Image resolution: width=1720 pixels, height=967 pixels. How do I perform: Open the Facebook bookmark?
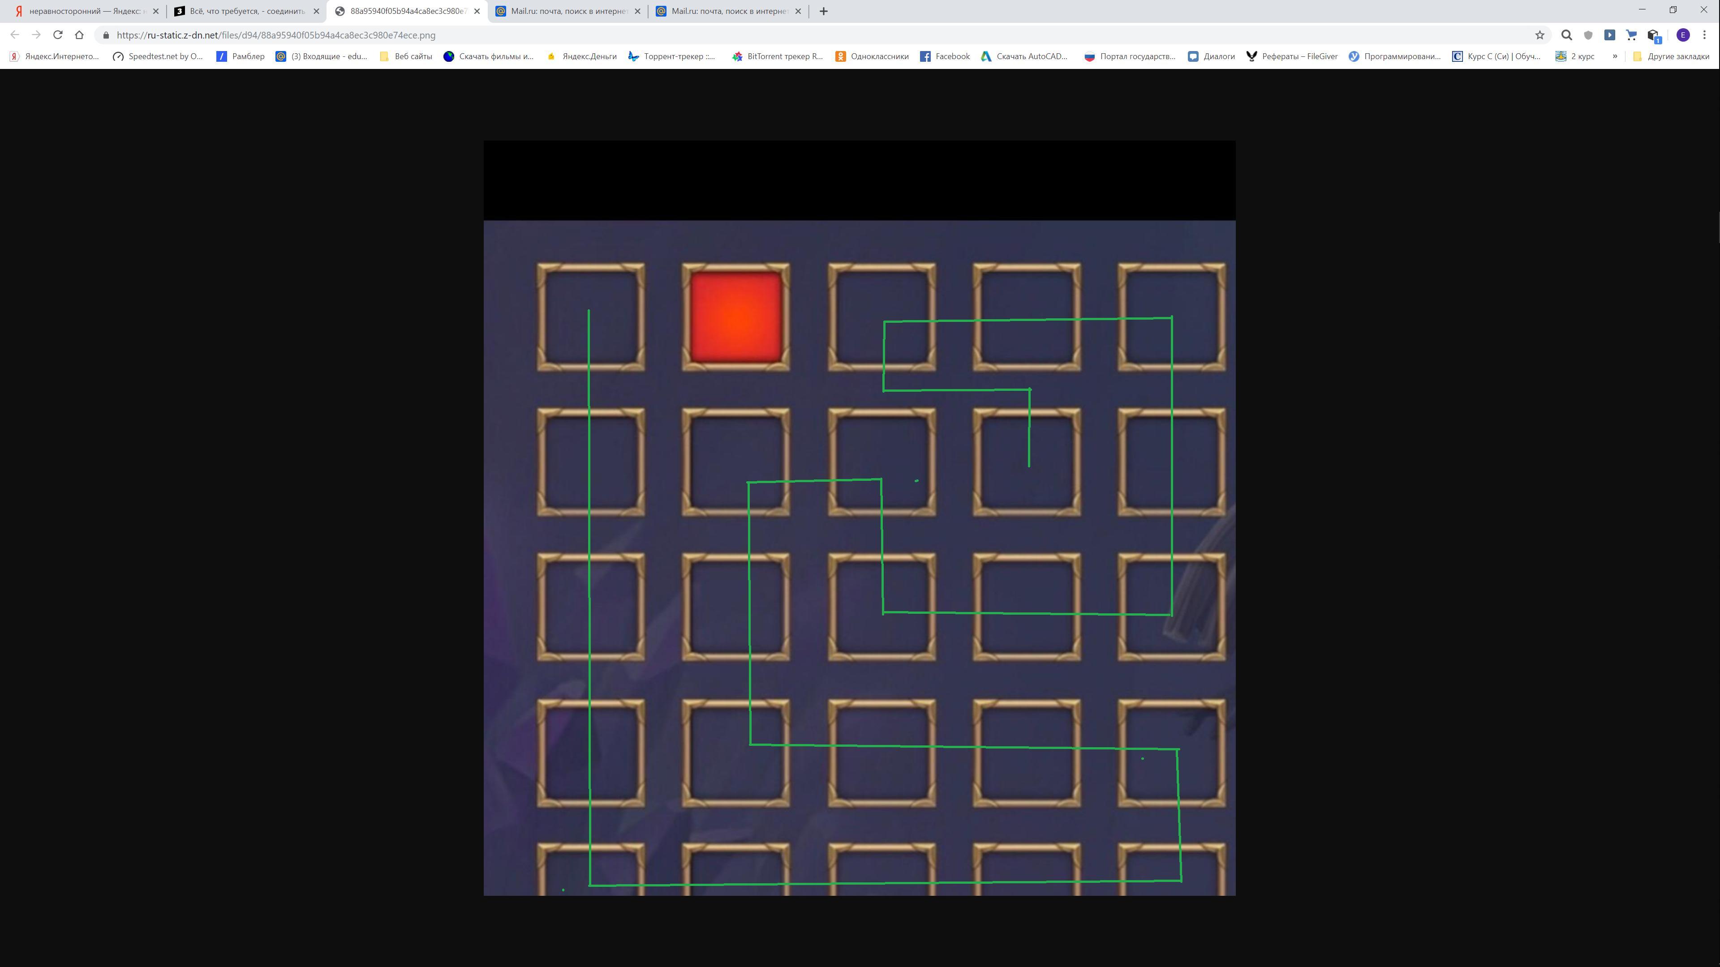945,57
